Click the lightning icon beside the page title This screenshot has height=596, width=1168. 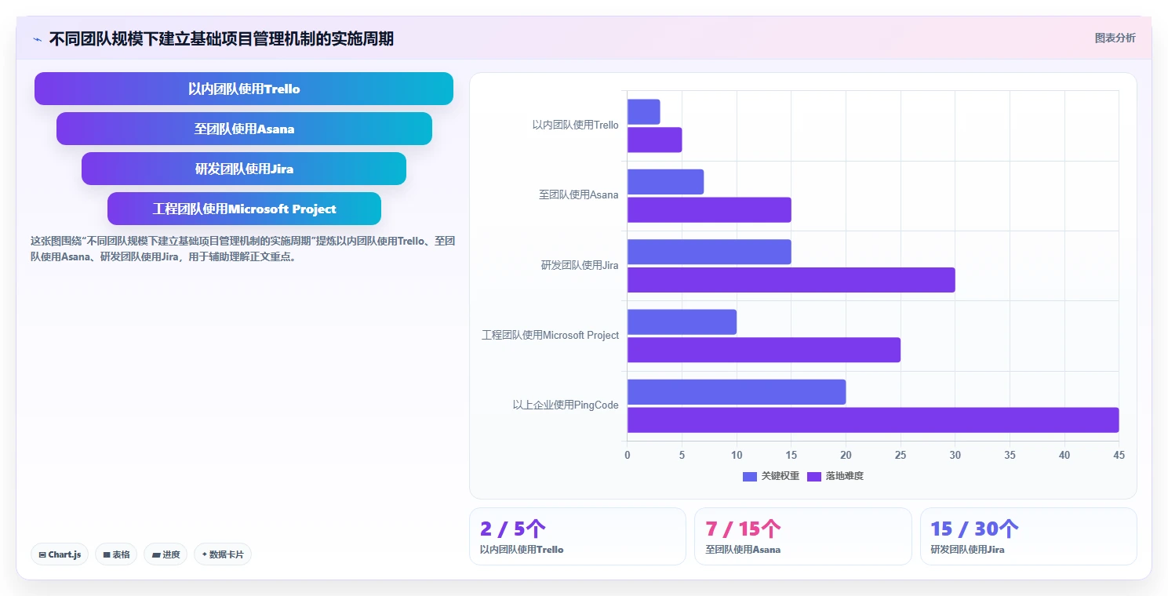coord(37,39)
